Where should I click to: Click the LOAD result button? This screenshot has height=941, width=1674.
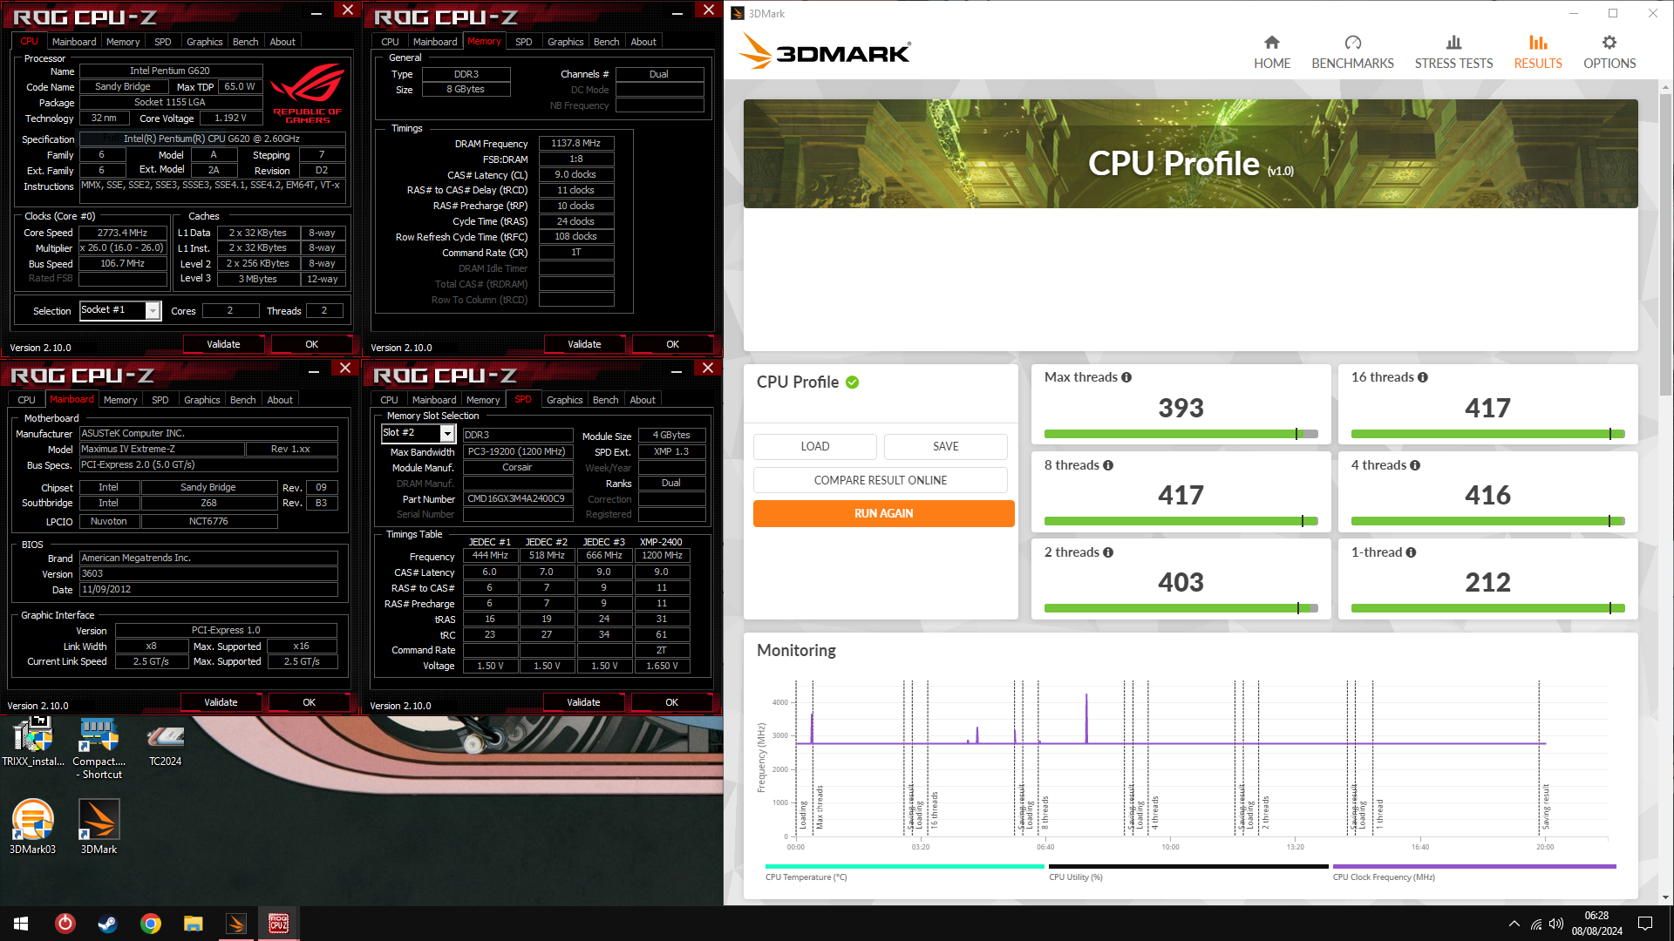tap(814, 446)
